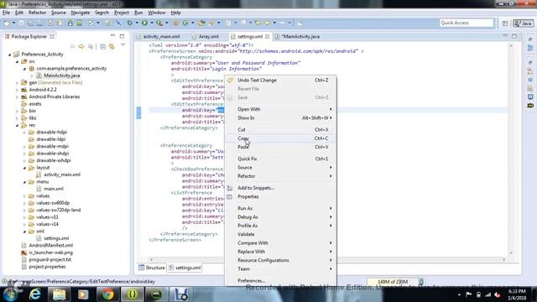Maximize the editor area
The height and width of the screenshot is (302, 537).
(x=514, y=36)
